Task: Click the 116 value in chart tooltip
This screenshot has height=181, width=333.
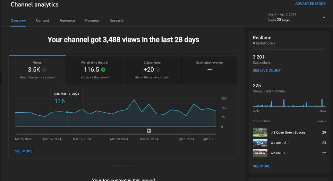Action: point(60,101)
